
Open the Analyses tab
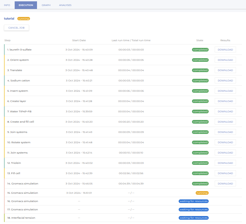point(65,5)
